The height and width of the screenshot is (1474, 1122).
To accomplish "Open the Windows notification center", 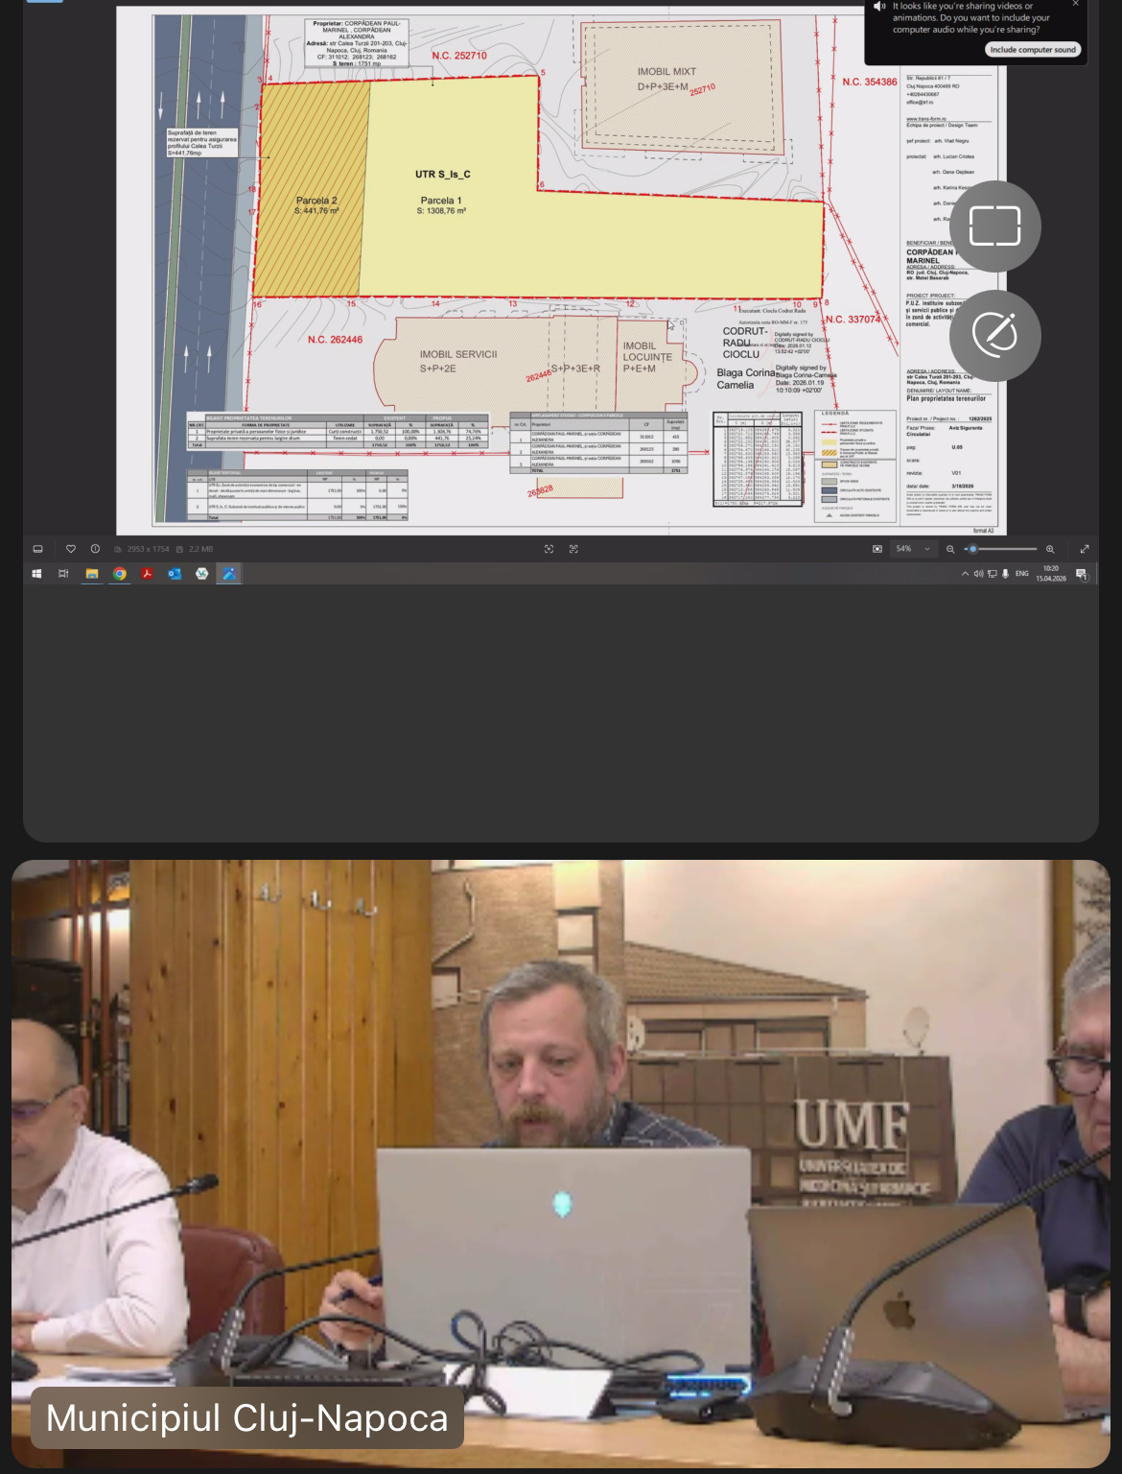I will tap(1082, 574).
